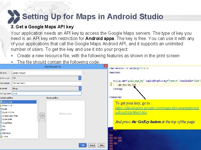Select UI Mode qualifier
The width and height of the screenshot is (201, 150).
click(5, 136)
